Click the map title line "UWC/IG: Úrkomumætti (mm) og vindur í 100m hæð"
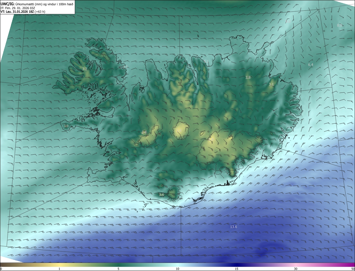 (x=37, y=4)
